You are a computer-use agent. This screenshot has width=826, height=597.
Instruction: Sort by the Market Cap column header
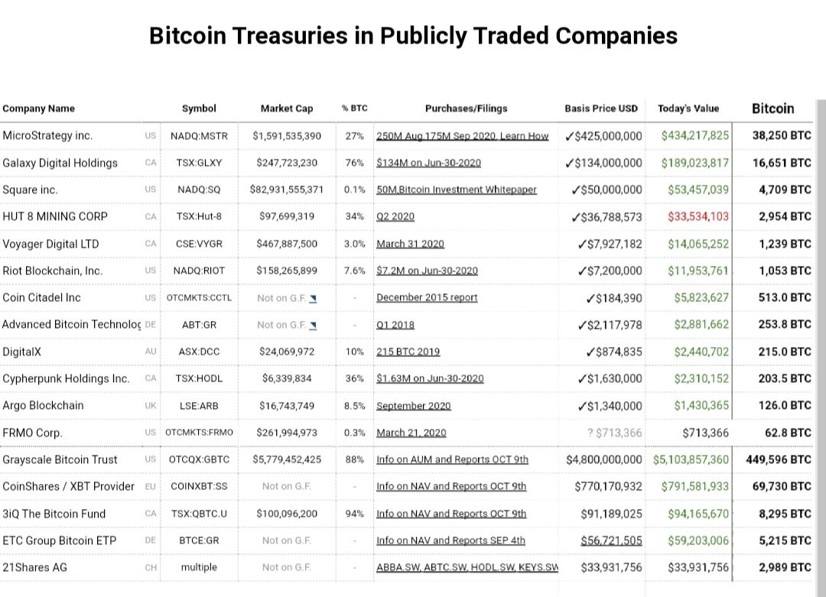tap(287, 109)
